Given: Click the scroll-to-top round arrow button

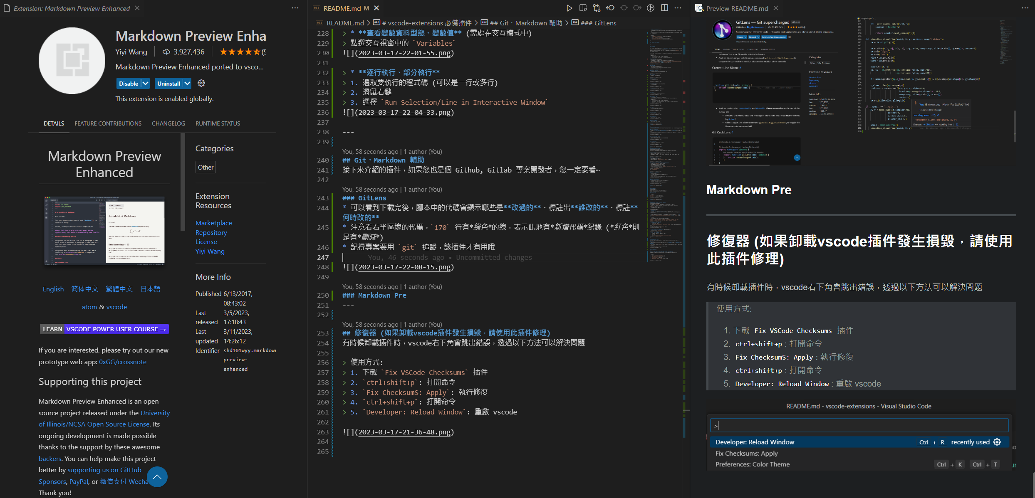Looking at the screenshot, I should pyautogui.click(x=157, y=477).
